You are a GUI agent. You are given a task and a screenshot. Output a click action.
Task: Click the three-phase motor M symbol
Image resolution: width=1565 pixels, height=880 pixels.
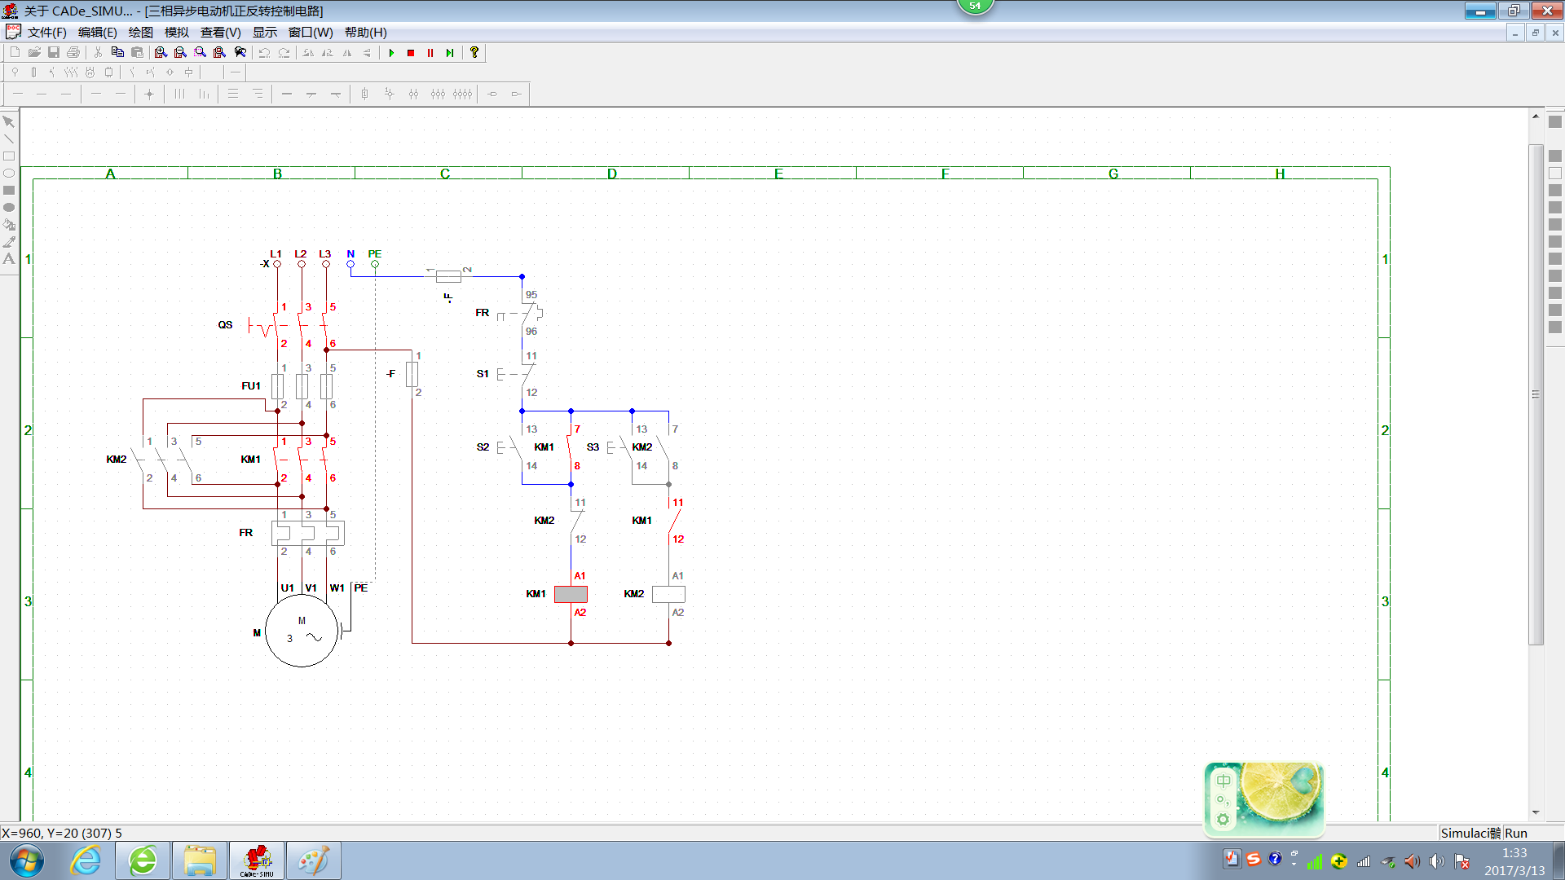coord(302,631)
